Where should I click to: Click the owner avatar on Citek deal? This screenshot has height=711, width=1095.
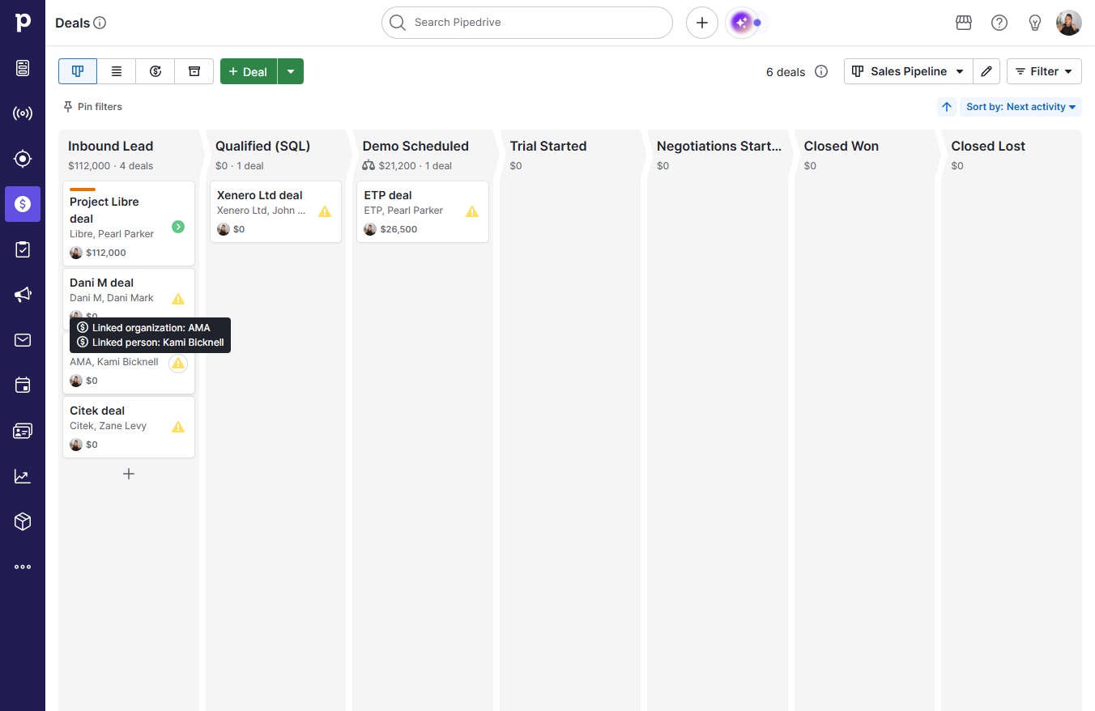(76, 445)
